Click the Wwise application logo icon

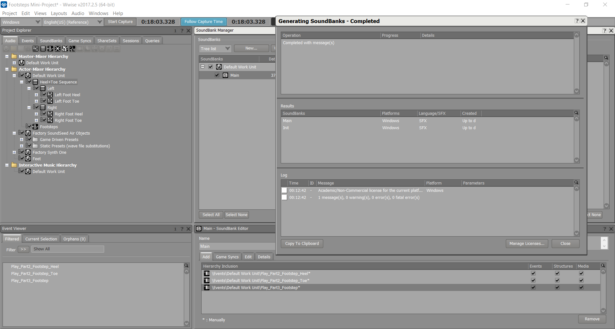tap(4, 4)
